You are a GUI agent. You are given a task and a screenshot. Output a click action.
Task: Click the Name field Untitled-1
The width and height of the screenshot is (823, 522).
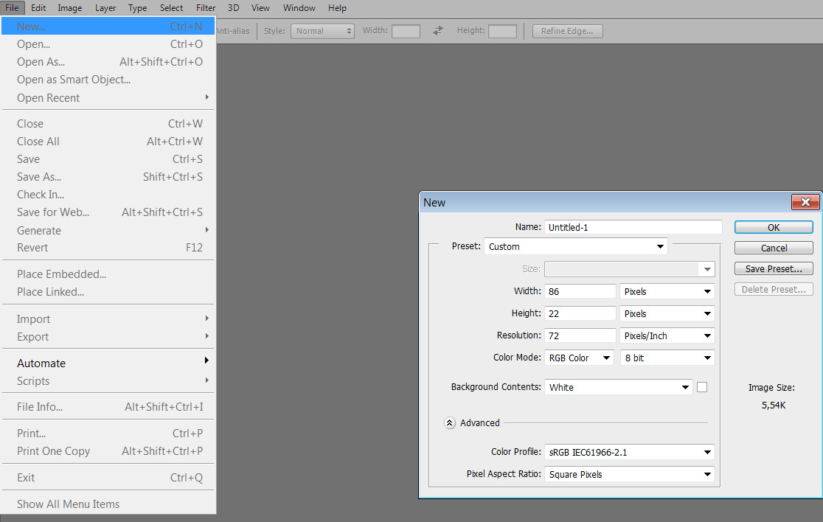click(x=633, y=227)
